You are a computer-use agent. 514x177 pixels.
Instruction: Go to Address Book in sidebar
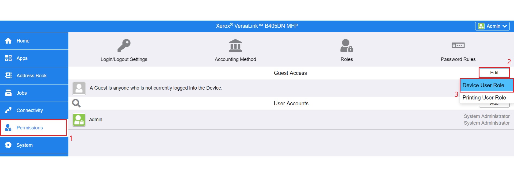click(x=31, y=76)
